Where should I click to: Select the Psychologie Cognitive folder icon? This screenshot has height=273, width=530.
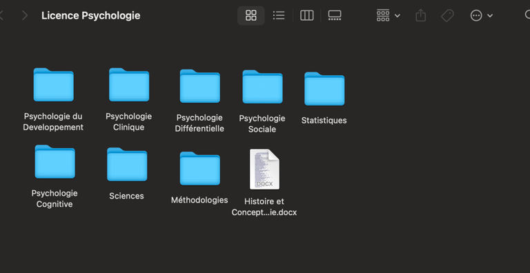(x=55, y=162)
